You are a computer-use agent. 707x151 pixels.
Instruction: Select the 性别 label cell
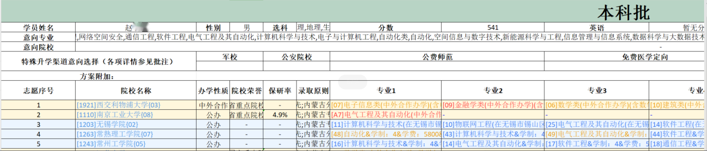(213, 27)
